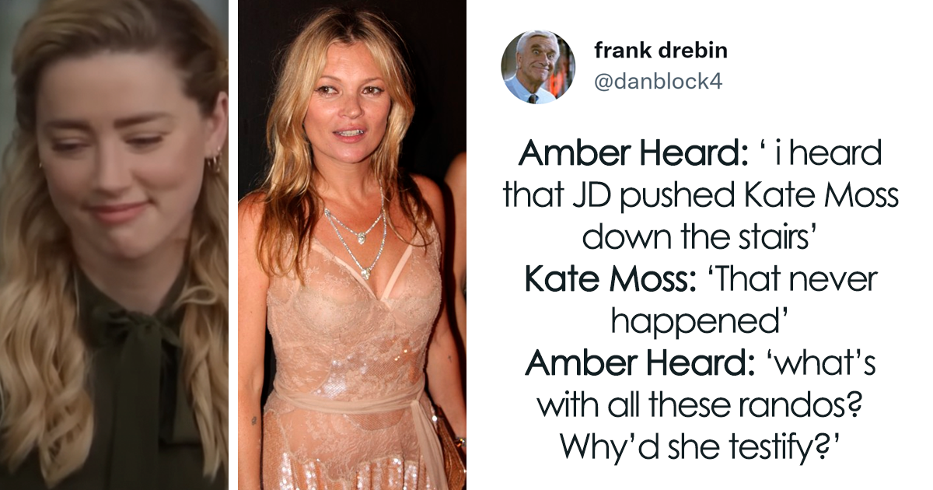Viewport: 933px width, 490px height.
Task: Click the display name "frank drebin"
Action: [x=662, y=50]
